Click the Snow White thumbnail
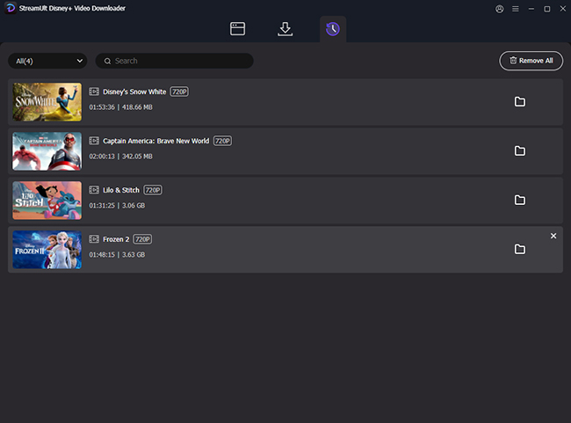Image resolution: width=571 pixels, height=423 pixels. pyautogui.click(x=47, y=102)
